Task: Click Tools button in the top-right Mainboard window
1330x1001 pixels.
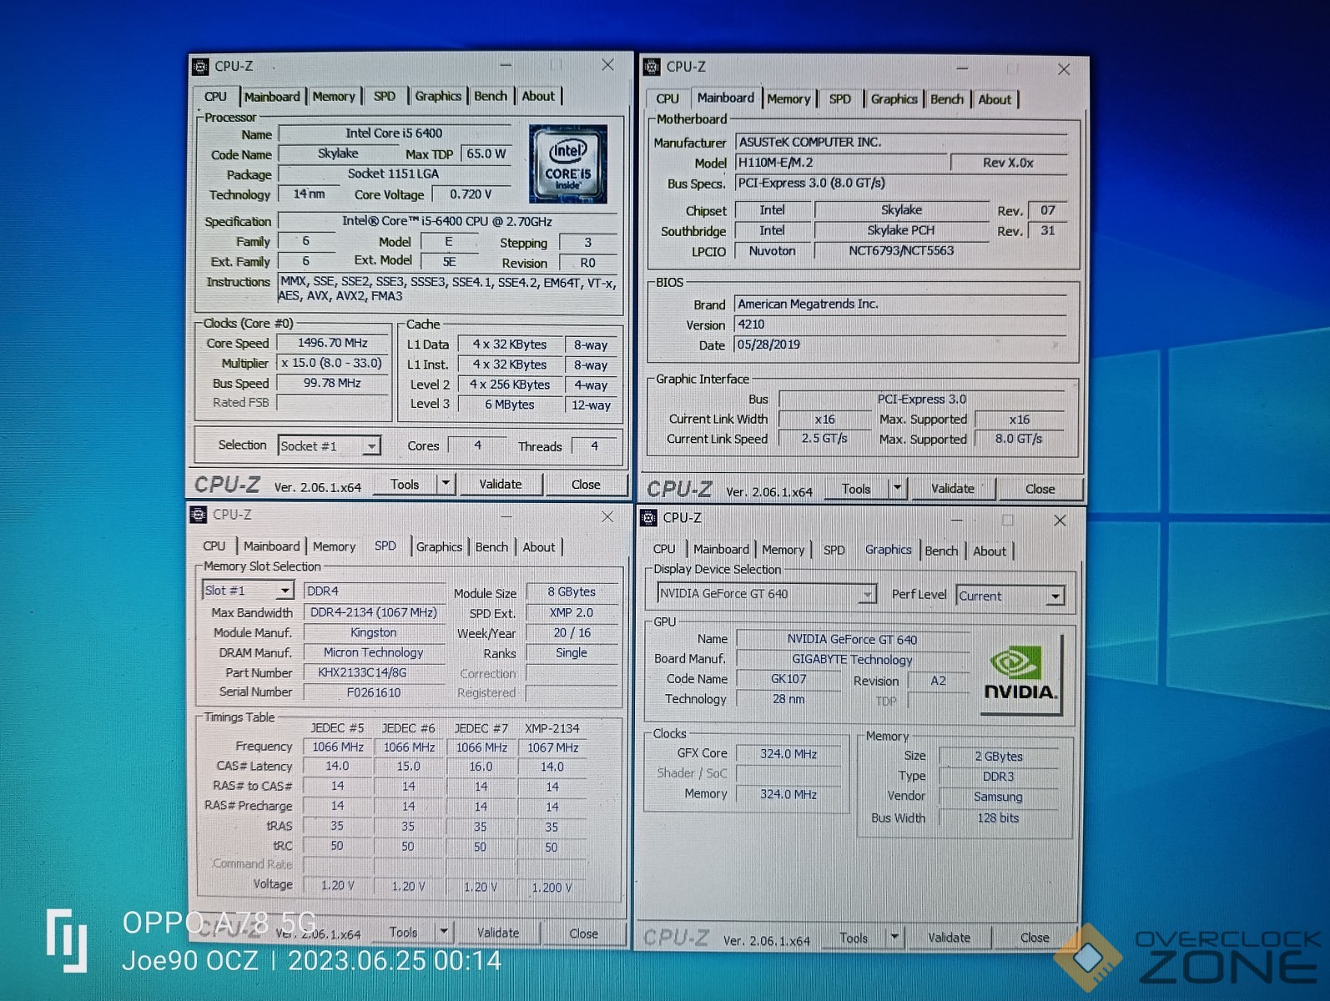Action: 856,489
